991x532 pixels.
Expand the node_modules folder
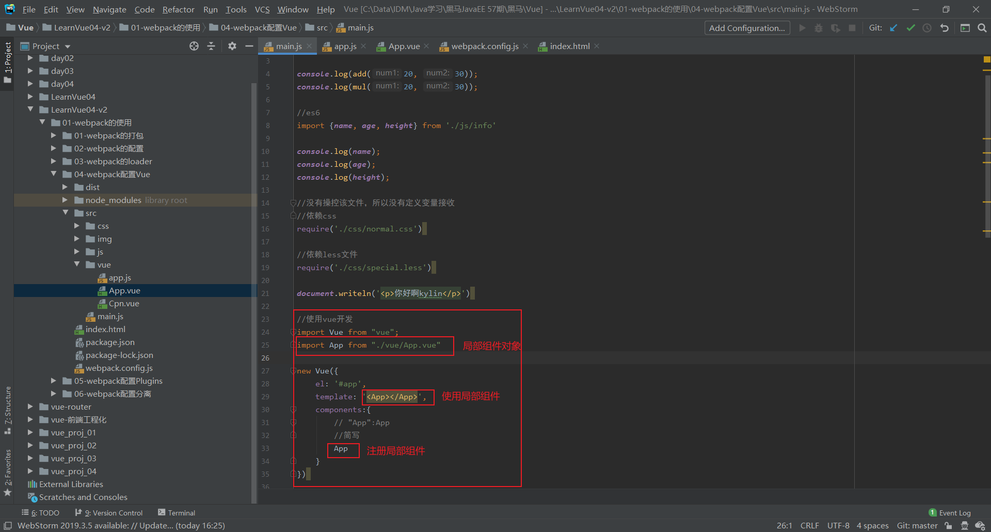65,200
